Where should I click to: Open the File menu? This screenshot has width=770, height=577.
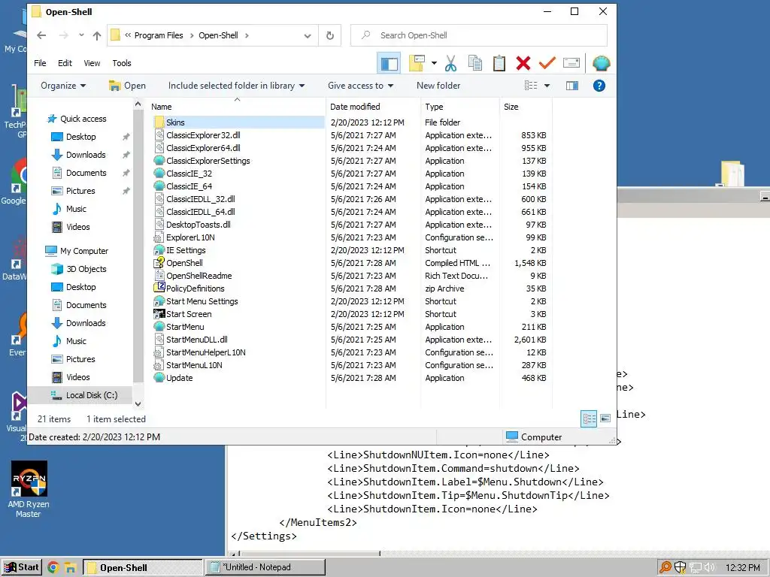[x=40, y=63]
